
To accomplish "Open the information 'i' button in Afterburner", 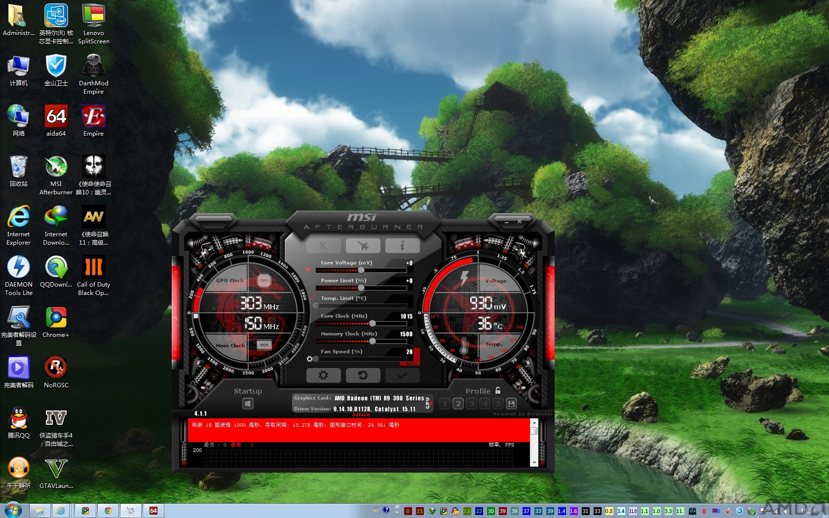I will [403, 245].
